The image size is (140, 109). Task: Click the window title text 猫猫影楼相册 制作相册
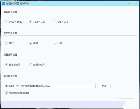(17, 4)
